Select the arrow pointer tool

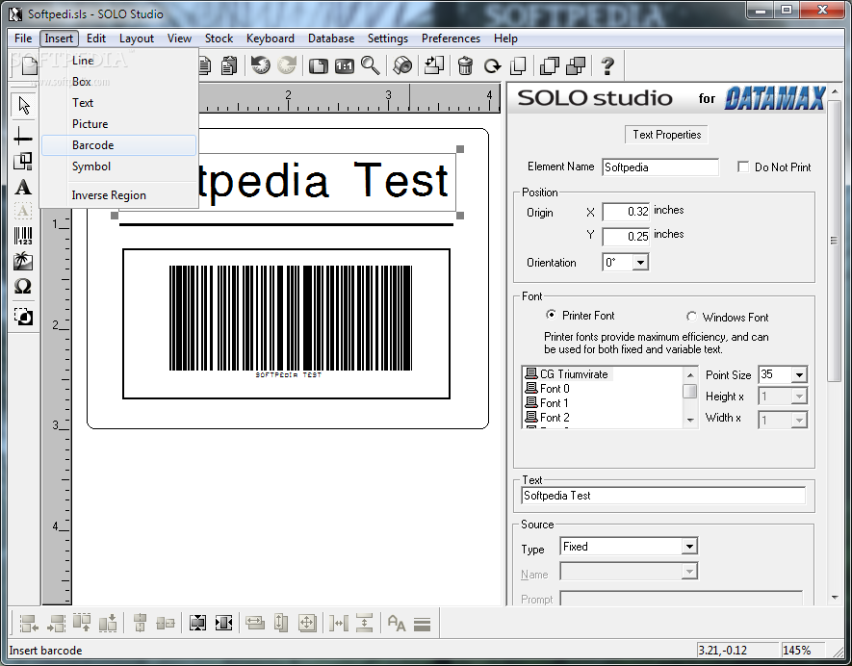(x=23, y=105)
